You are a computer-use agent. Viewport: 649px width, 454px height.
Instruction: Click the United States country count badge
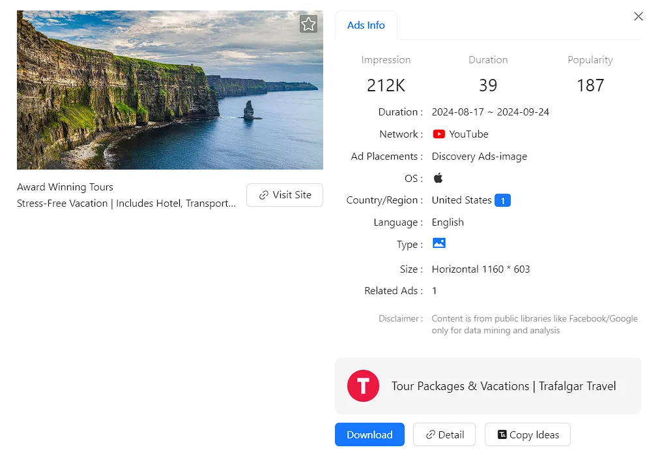pos(502,200)
